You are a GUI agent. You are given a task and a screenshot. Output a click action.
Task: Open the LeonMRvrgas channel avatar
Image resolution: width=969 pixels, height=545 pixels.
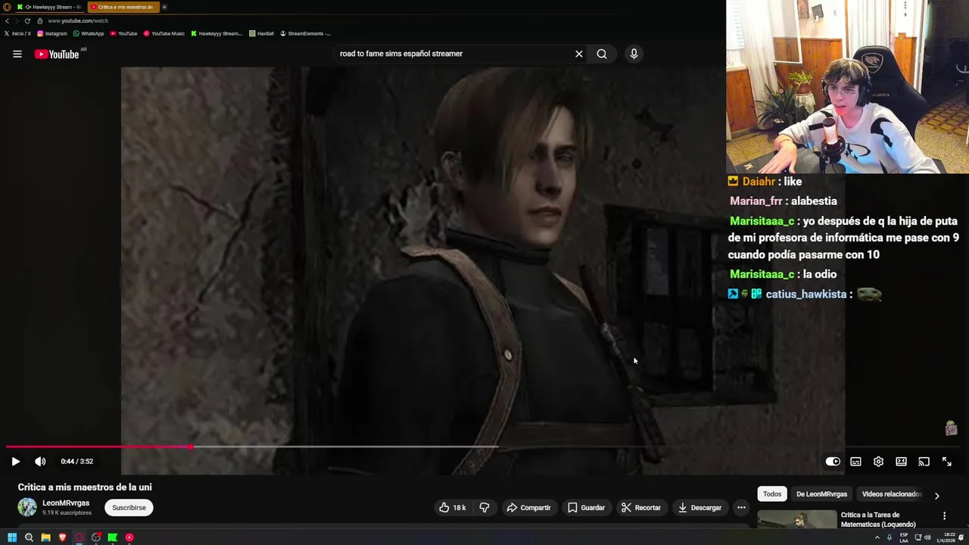coord(27,507)
